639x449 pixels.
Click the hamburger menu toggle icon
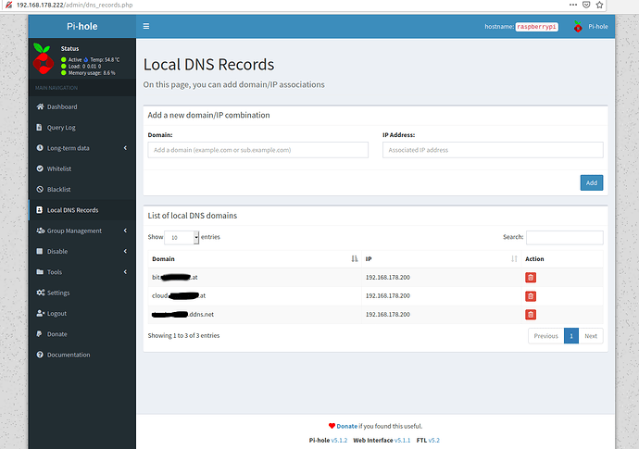pos(146,27)
